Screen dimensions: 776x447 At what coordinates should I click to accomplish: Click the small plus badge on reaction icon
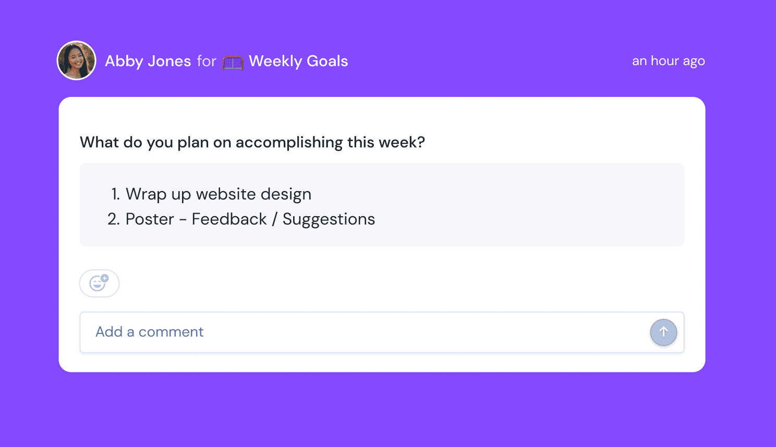click(x=105, y=278)
